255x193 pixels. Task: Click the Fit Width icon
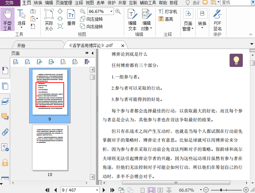click(x=60, y=19)
